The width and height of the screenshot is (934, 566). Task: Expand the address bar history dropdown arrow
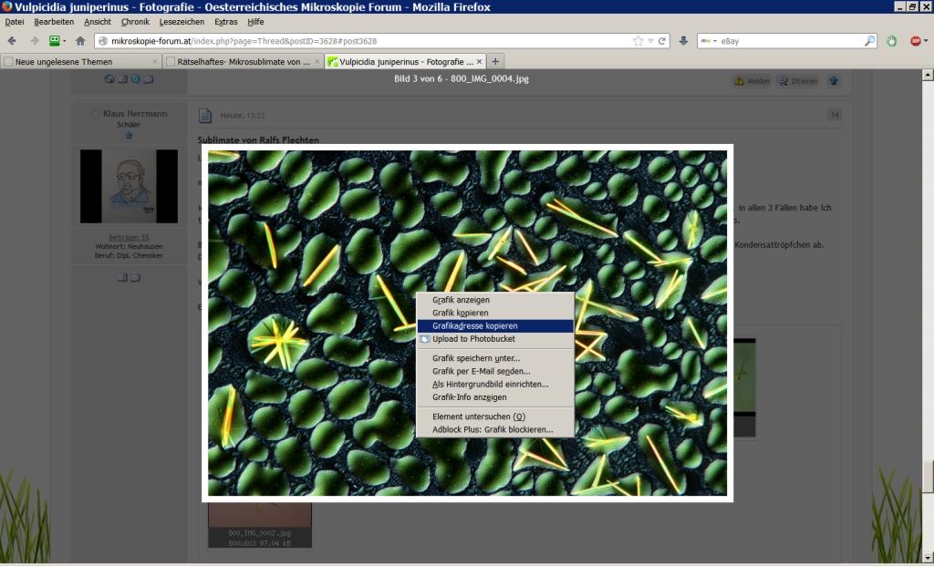[x=650, y=41]
